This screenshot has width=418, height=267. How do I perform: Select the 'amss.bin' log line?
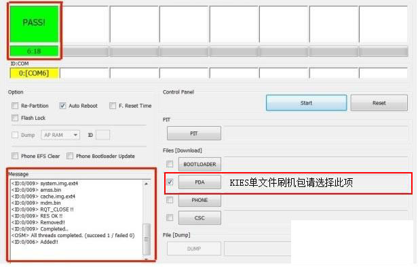pyautogui.click(x=36, y=190)
